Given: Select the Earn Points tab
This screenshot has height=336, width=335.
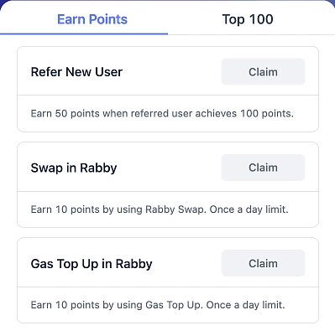Looking at the screenshot, I should click(x=92, y=19).
